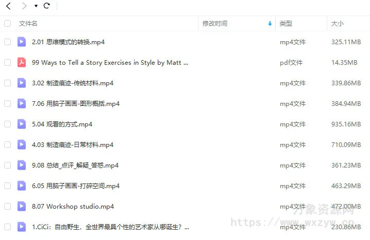This screenshot has height=240, width=370.
Task: Click the back navigation arrow
Action: pyautogui.click(x=8, y=6)
